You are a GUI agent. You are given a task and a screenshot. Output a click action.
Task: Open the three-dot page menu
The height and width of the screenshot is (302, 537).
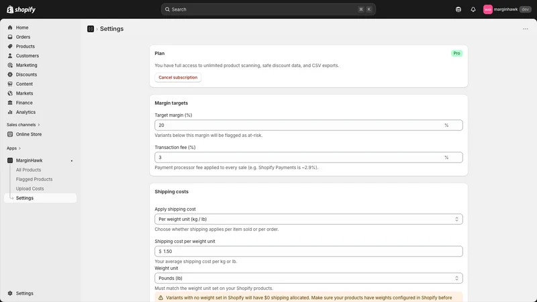(526, 29)
